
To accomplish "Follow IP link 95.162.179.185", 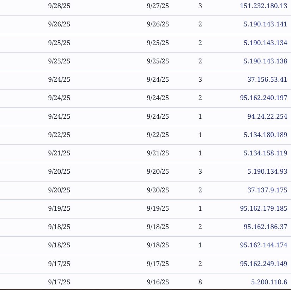I will pyautogui.click(x=263, y=208).
